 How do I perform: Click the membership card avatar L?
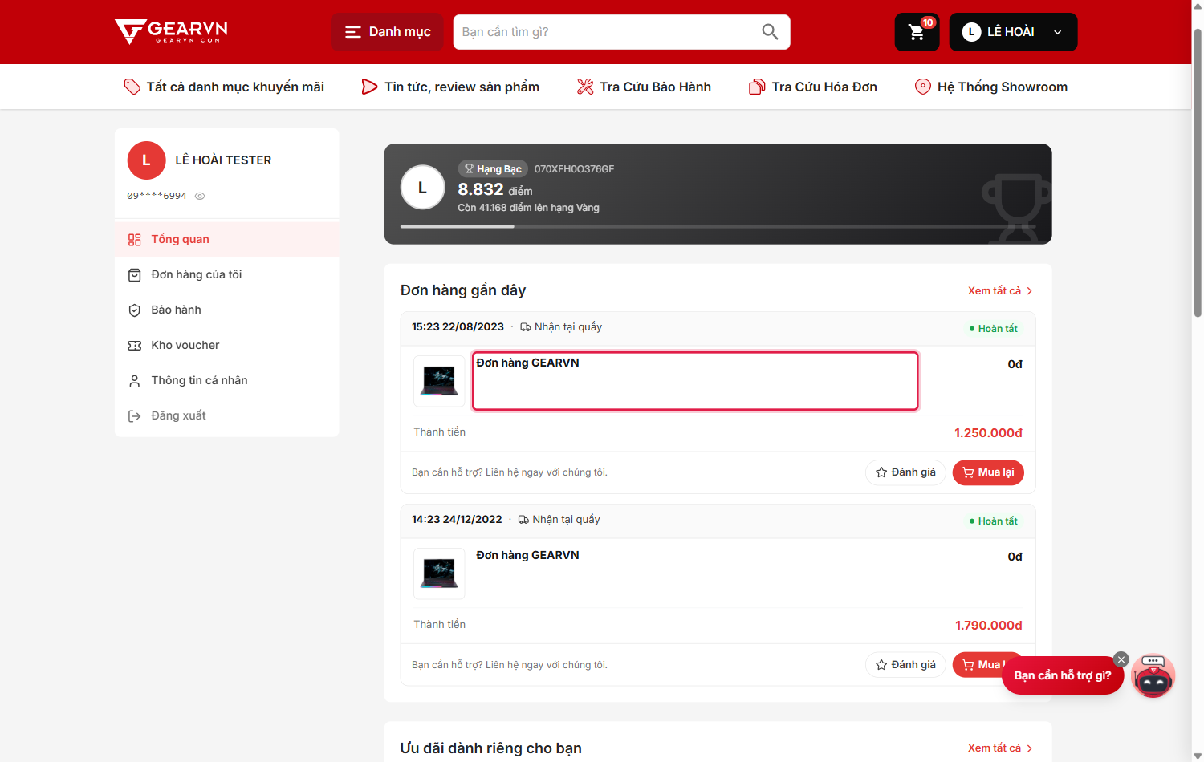(423, 187)
